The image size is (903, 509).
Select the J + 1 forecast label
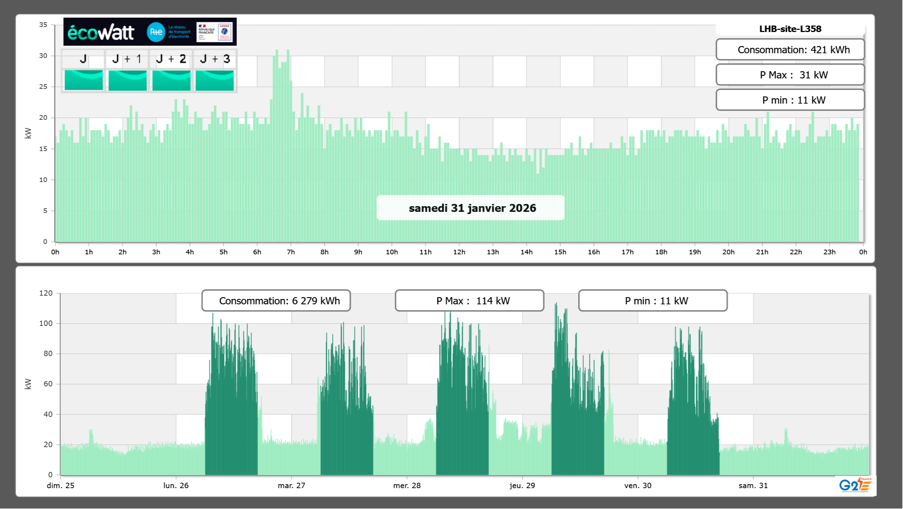[x=127, y=59]
